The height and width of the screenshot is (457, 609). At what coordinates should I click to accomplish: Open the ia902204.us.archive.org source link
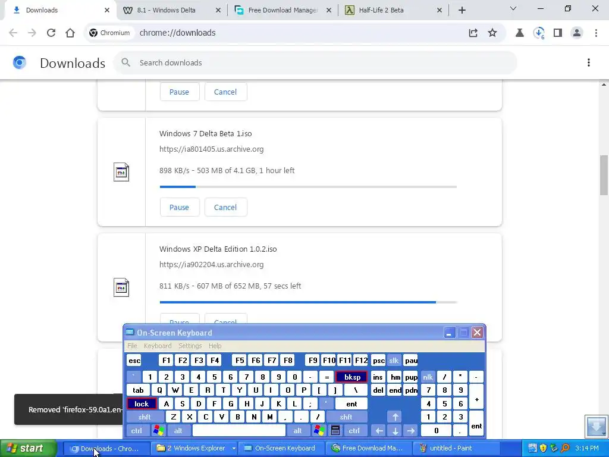coord(211,265)
